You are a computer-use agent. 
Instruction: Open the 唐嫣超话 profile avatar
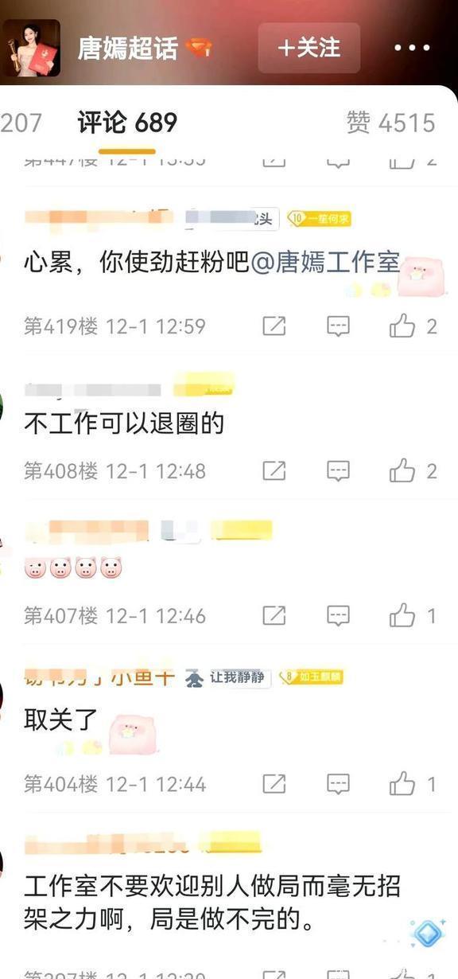(31, 48)
